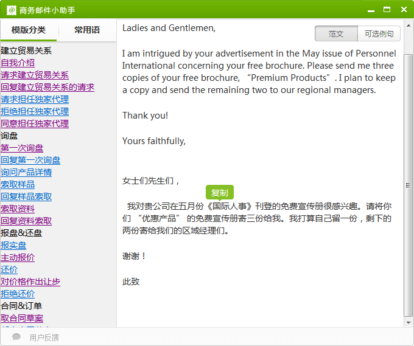The image size is (414, 346).
Task: Select the 范文 view toggle
Action: point(336,34)
